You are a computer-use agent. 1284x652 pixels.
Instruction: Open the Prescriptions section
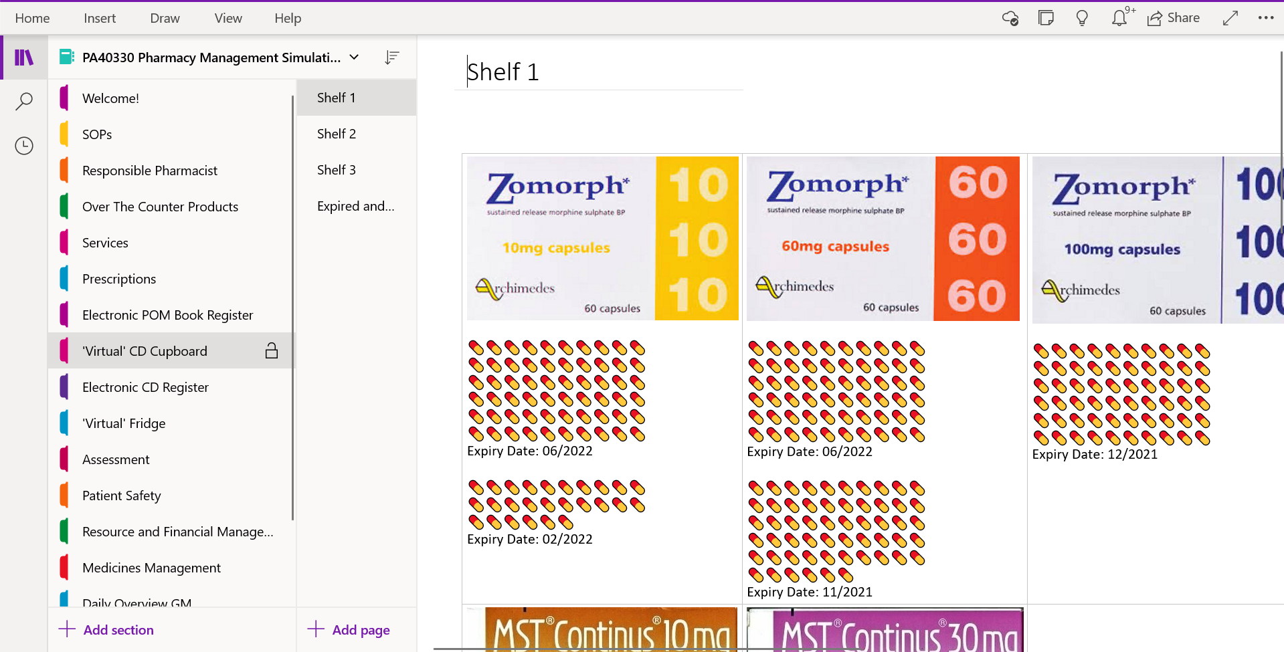[171, 279]
